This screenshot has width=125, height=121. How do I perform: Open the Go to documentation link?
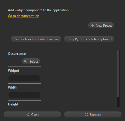24,16
